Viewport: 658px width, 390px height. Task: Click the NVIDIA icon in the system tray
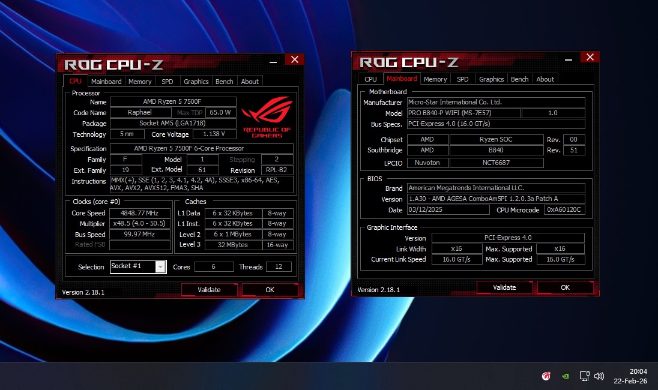tap(565, 376)
